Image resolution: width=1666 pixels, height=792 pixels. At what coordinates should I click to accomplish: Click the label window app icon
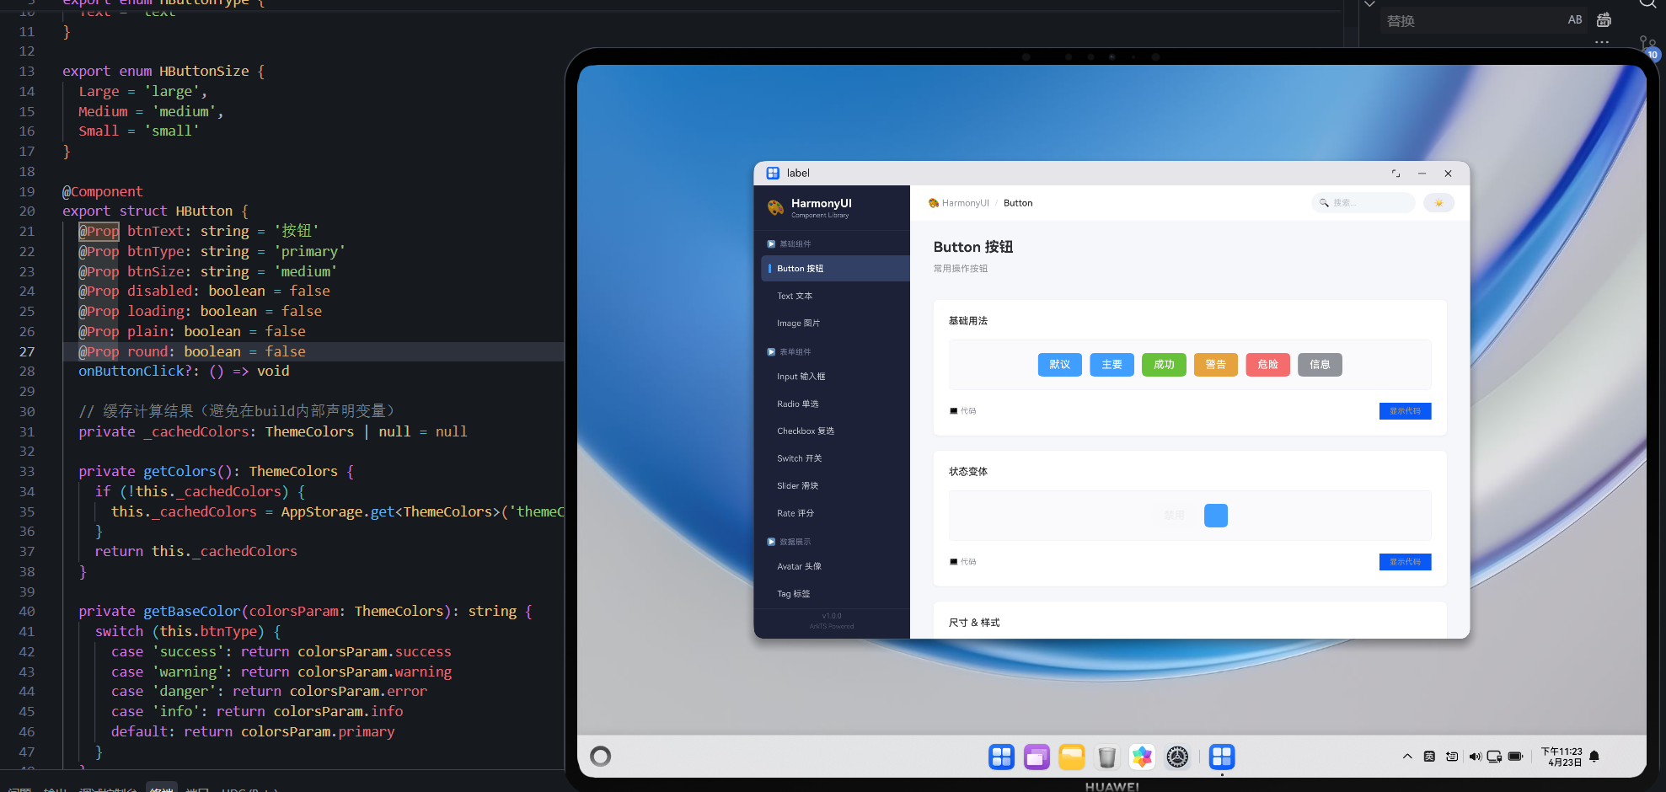[773, 174]
